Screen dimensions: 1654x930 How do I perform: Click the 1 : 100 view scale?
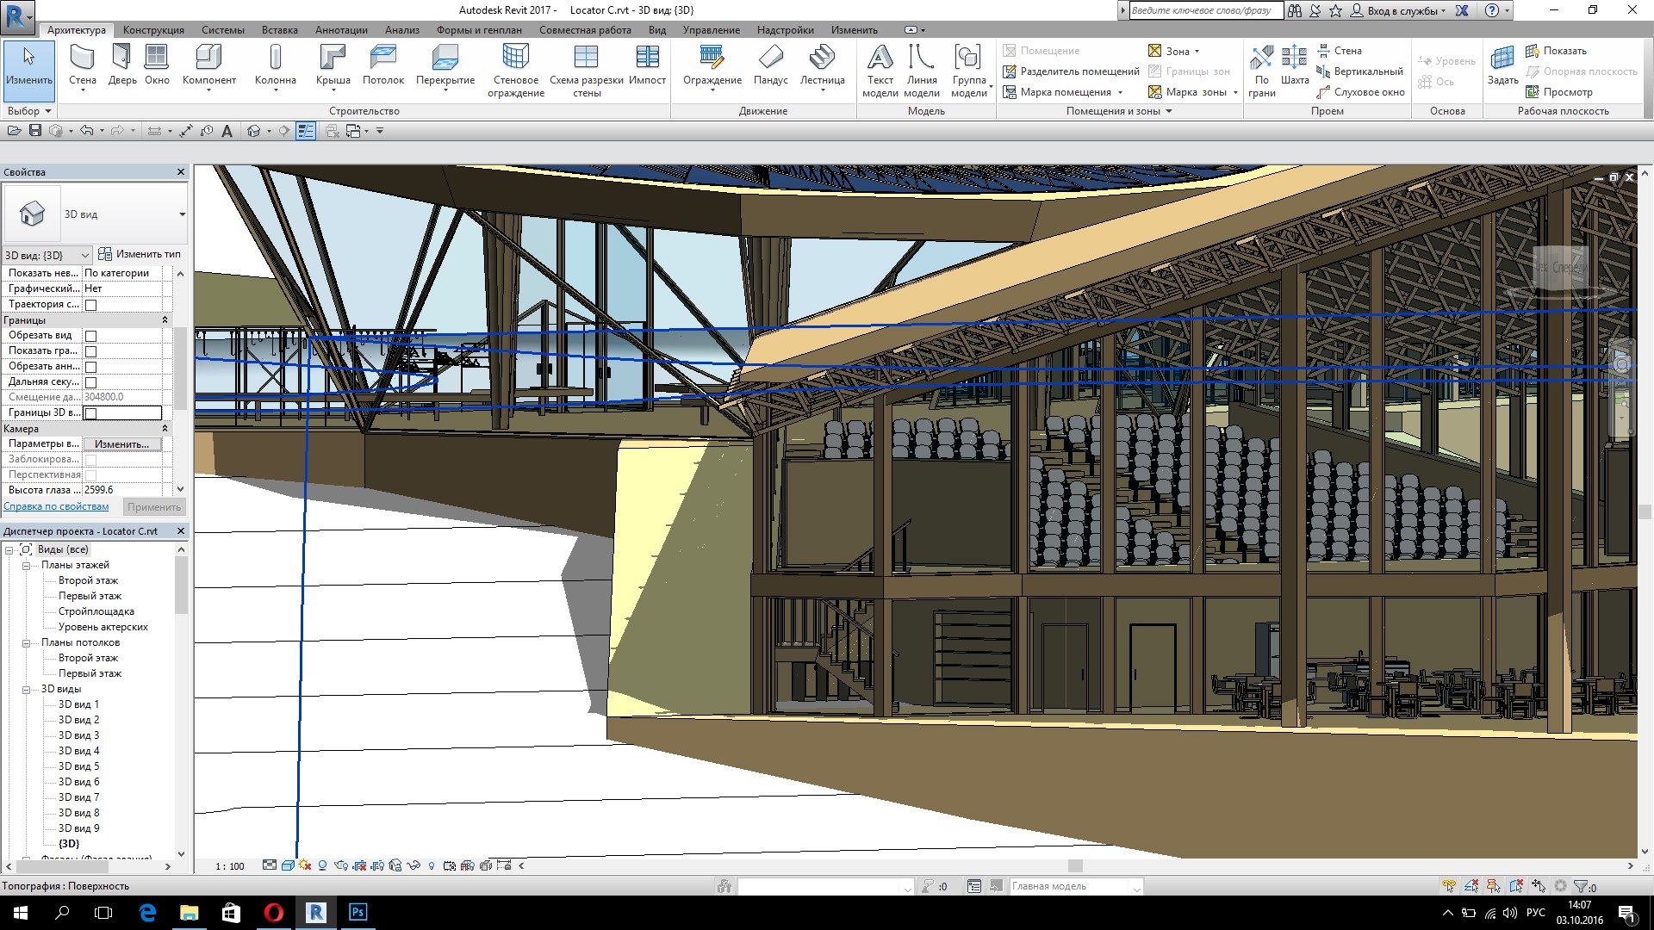tap(229, 866)
